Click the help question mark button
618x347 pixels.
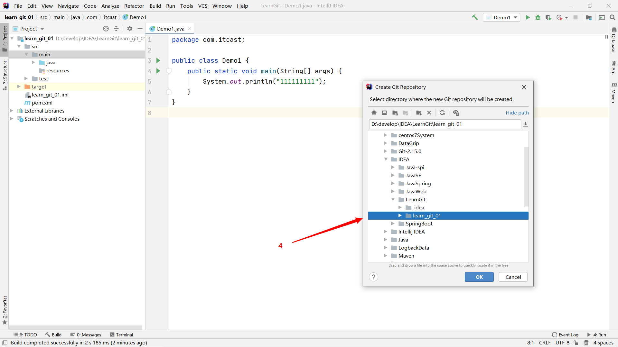373,277
